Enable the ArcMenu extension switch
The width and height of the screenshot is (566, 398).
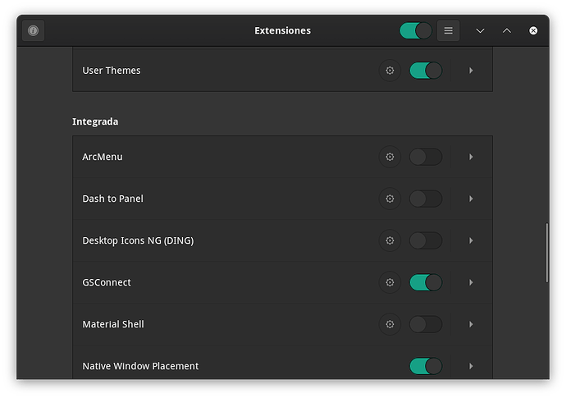426,157
